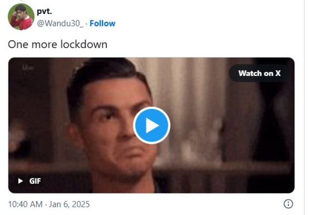Click the tweet information icon
The image size is (309, 215).
point(288,204)
